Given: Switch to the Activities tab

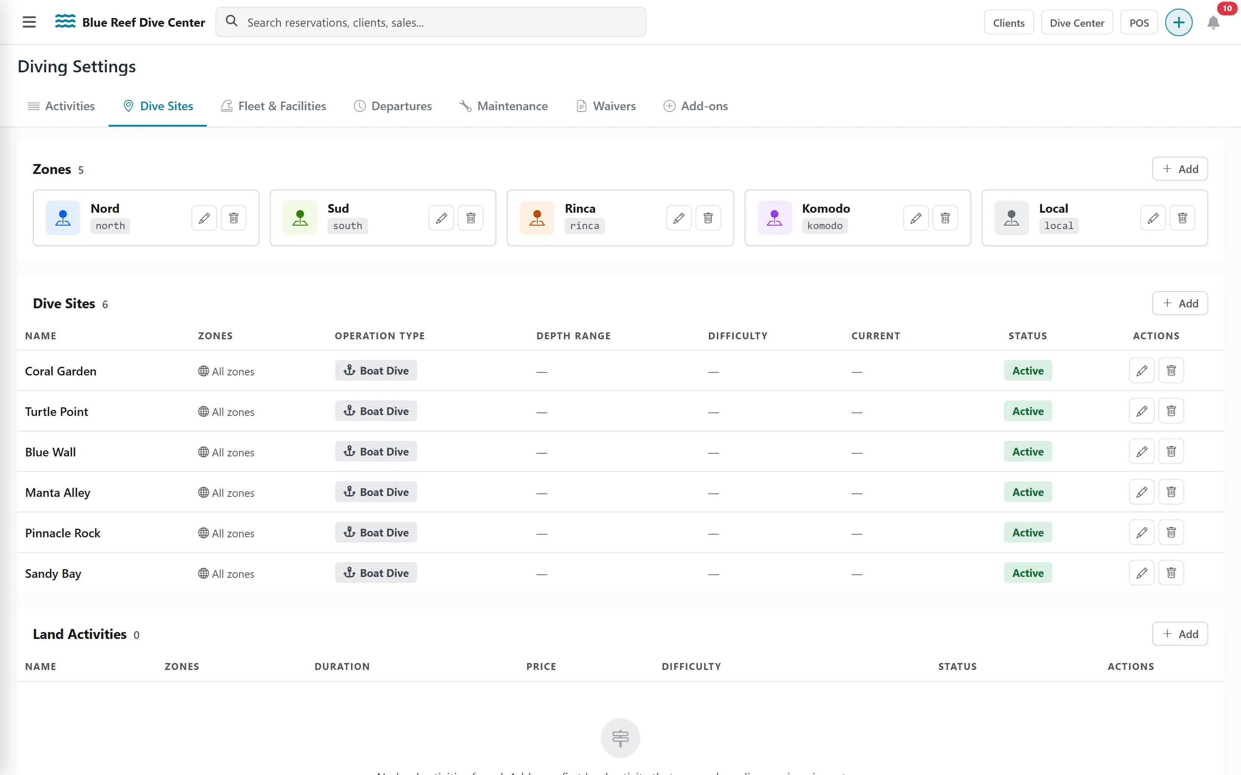Looking at the screenshot, I should pyautogui.click(x=61, y=106).
